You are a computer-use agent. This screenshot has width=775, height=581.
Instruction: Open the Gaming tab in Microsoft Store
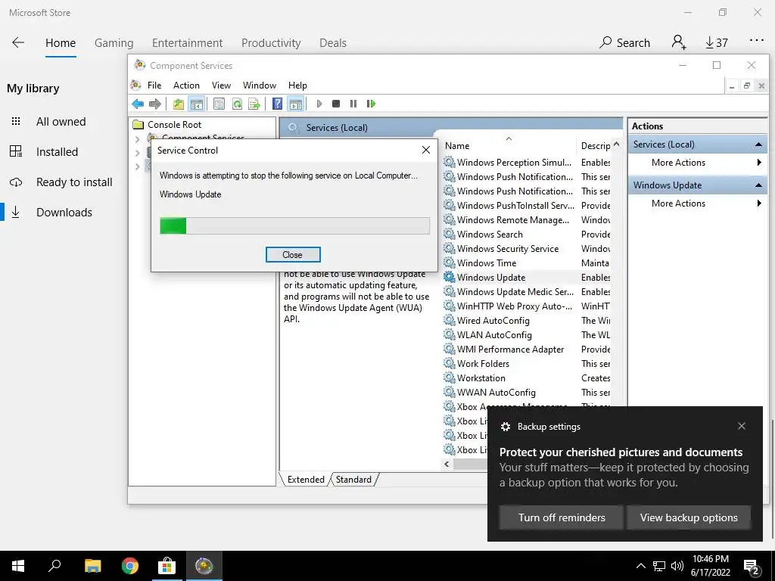[114, 43]
